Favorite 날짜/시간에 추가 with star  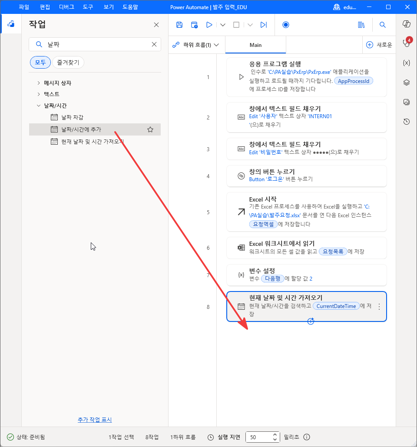[x=150, y=129]
